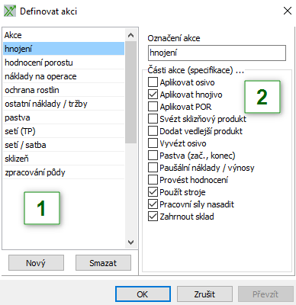Select 'ochrana rostlin' list item
The height and width of the screenshot is (305, 296).
pyautogui.click(x=63, y=90)
